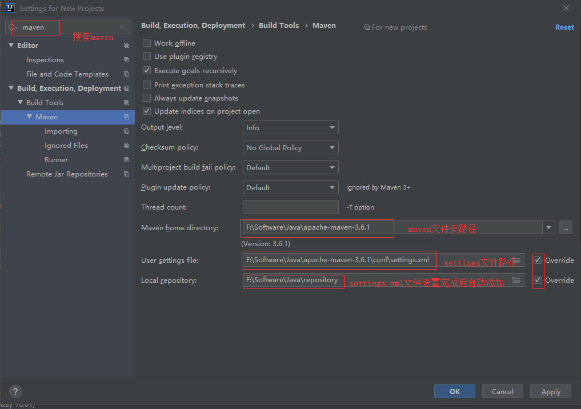Click the Apply button
The height and width of the screenshot is (409, 581).
pyautogui.click(x=551, y=392)
